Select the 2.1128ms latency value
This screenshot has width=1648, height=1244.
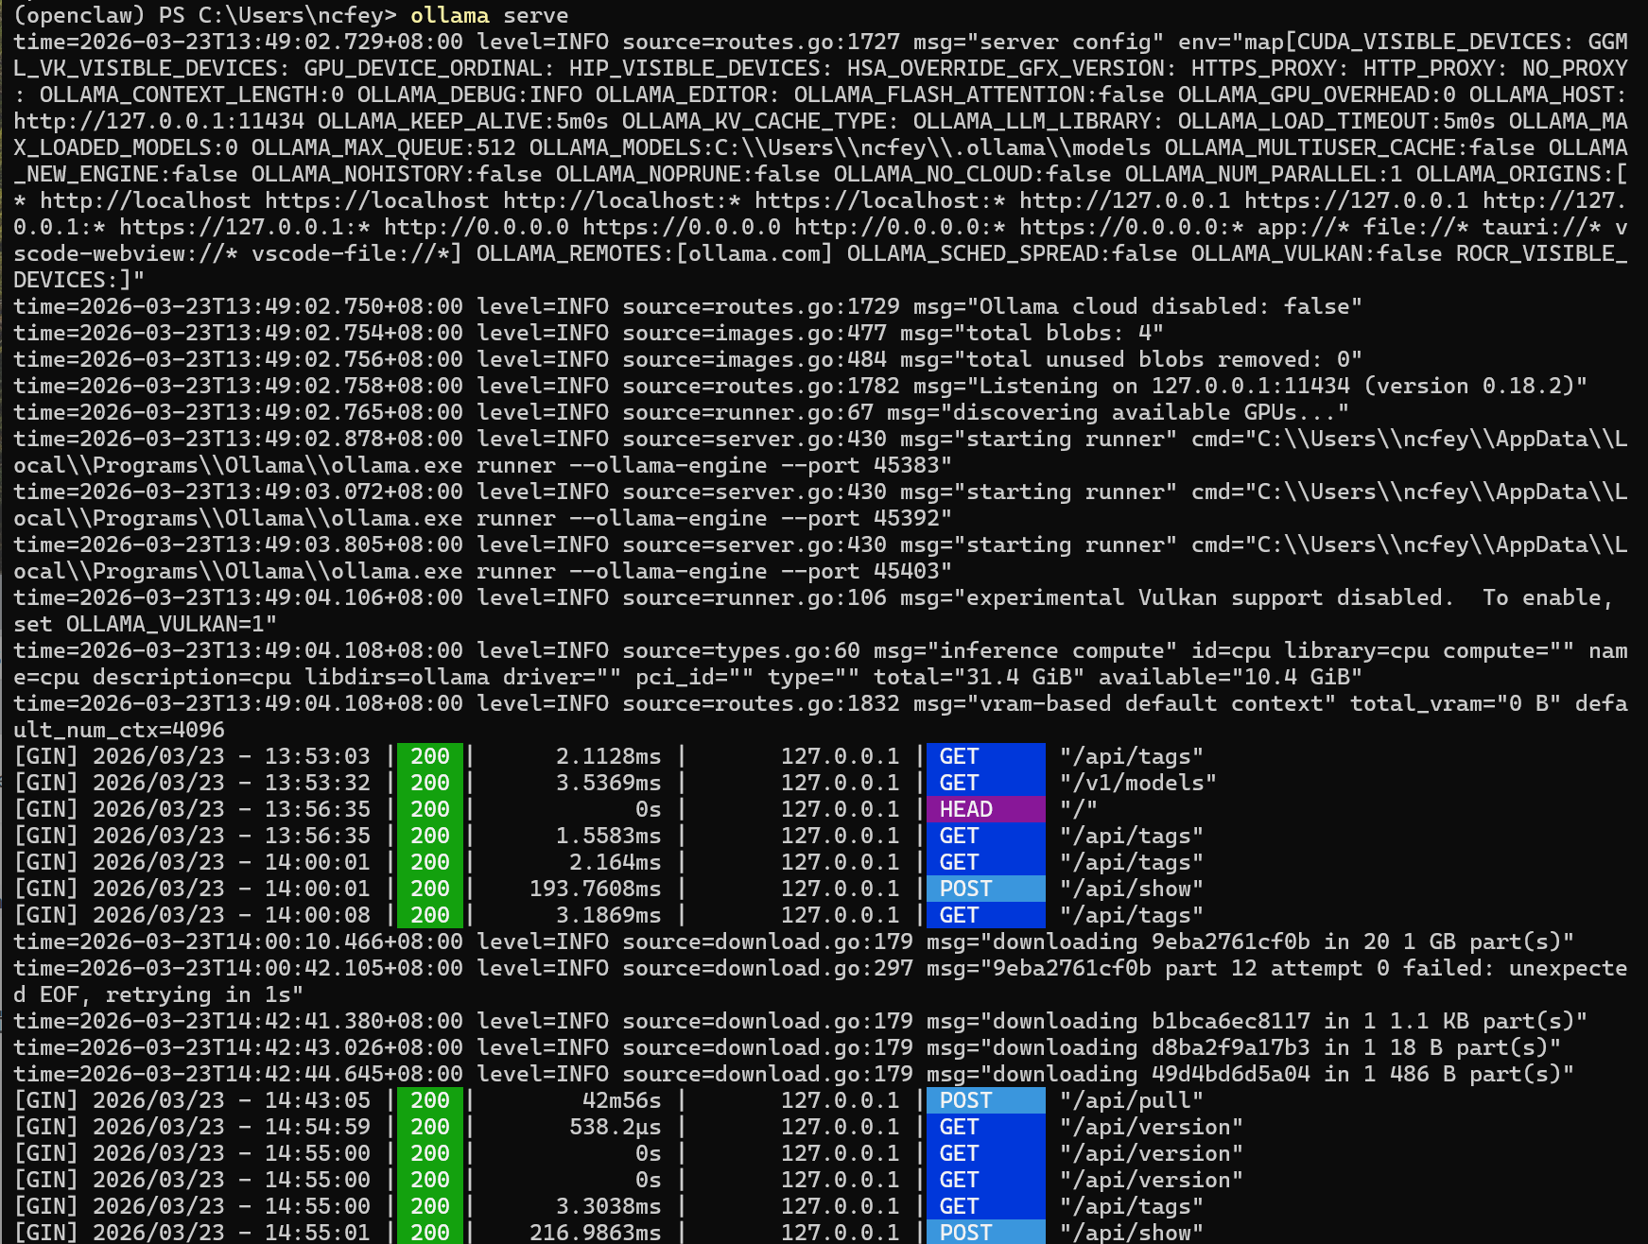coord(609,756)
